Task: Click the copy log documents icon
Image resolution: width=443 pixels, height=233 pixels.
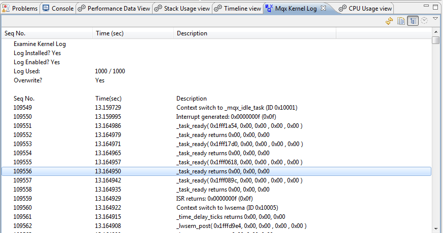Action: 401,21
